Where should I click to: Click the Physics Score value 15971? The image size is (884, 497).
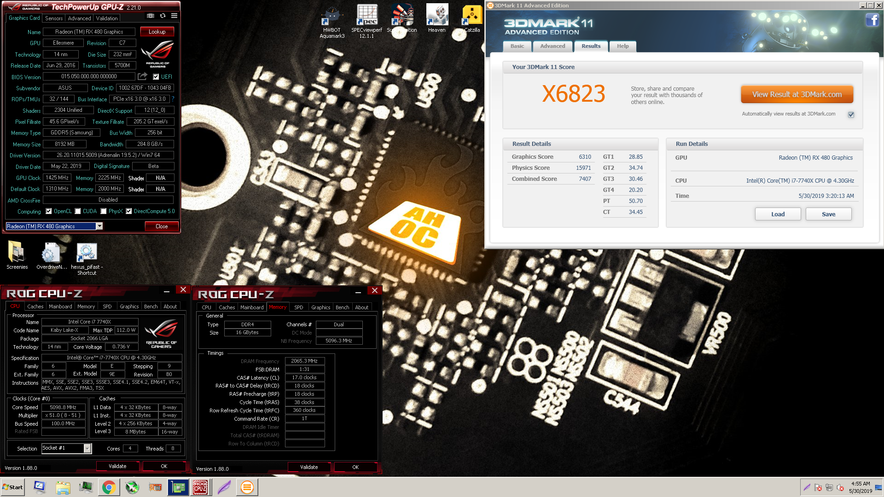(583, 168)
